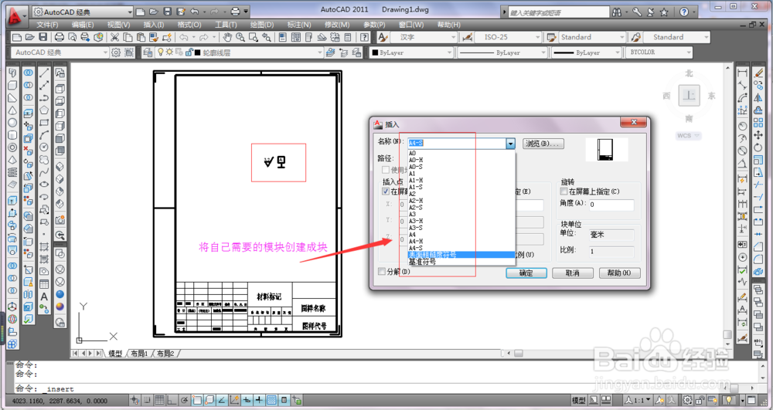Viewport: 773px width, 410px height.
Task: Toggle Grid Display in the status bar
Action: 158,400
